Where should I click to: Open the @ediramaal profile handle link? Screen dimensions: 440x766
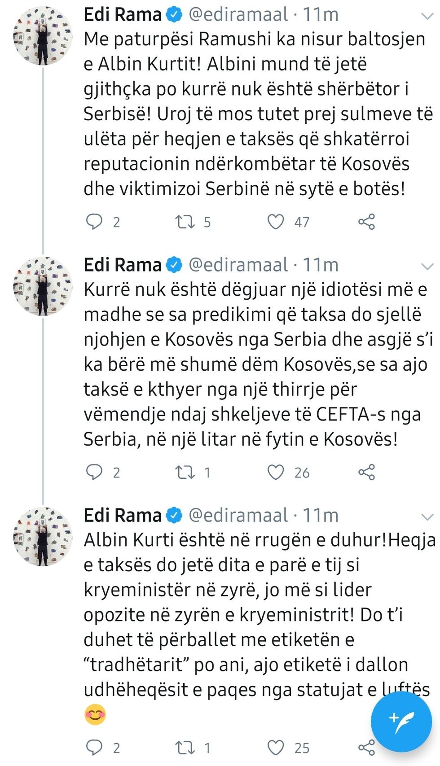point(237,14)
